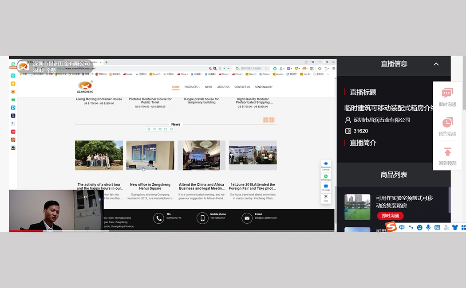Viewport: 466px width, 288px height.
Task: Open the SEND INQUIRY menu item
Action: click(264, 87)
